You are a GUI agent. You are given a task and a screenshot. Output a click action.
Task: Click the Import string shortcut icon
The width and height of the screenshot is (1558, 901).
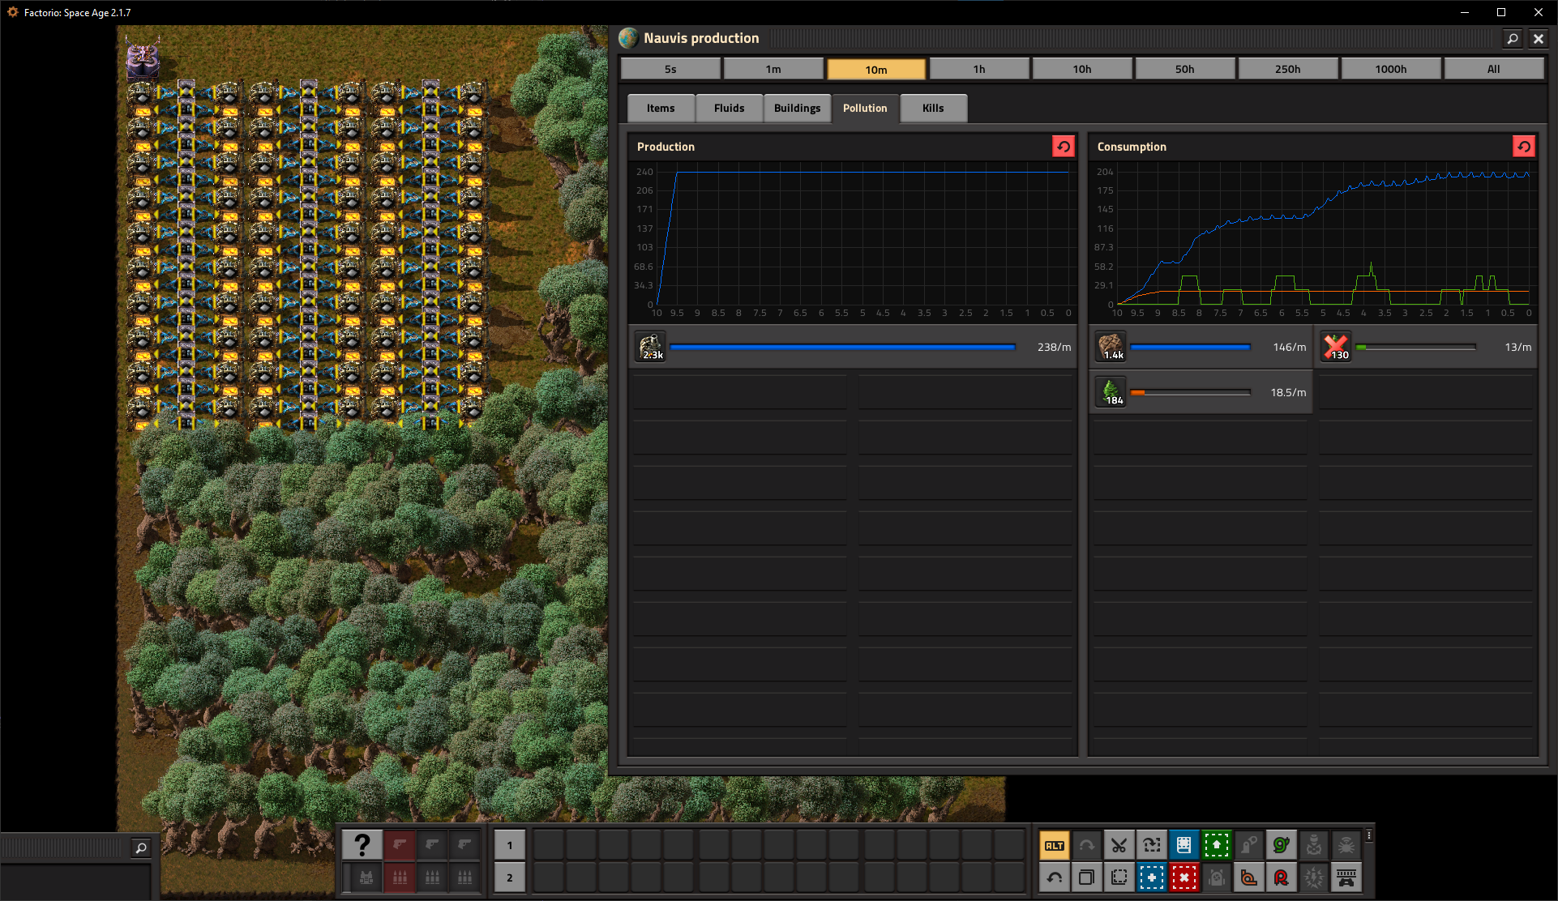[x=1151, y=845]
